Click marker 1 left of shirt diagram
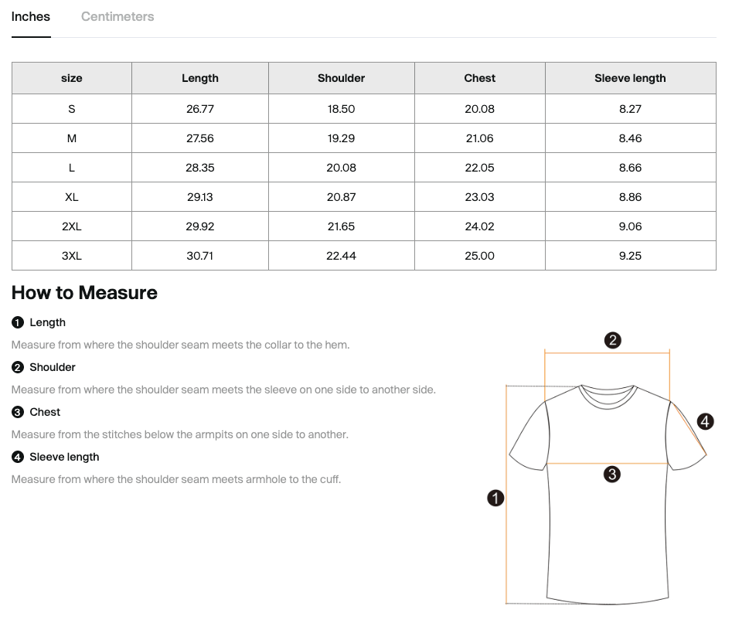Image resolution: width=732 pixels, height=633 pixels. 495,498
